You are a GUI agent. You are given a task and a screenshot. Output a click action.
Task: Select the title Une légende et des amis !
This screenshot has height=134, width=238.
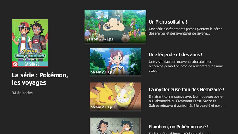[x=176, y=54]
